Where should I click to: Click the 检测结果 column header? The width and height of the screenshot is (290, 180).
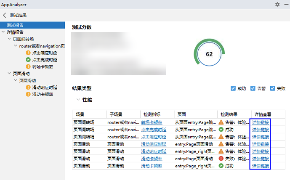(x=229, y=114)
